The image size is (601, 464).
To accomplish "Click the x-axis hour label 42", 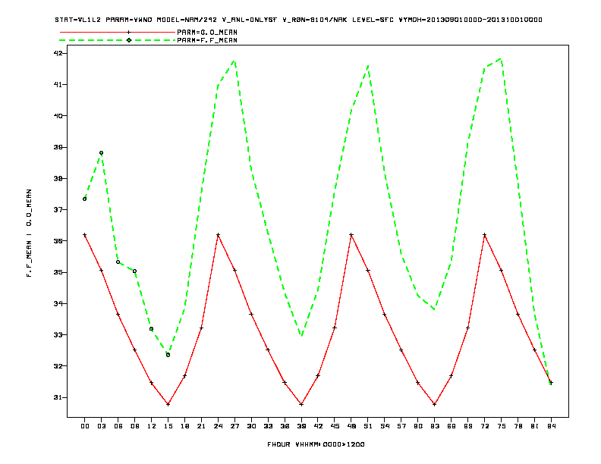I will coord(318,426).
